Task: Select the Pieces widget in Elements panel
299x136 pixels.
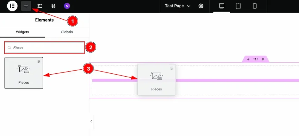Action: [24, 73]
